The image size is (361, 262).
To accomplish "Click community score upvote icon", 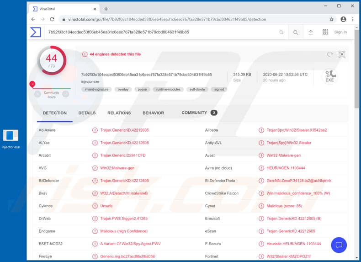I will point(66,94).
